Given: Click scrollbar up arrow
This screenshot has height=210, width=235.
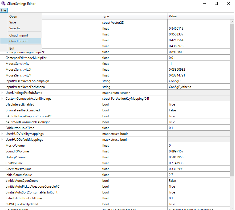Looking at the screenshot, I should 232,22.
